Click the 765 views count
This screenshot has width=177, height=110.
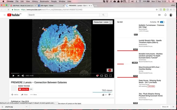click(x=107, y=90)
